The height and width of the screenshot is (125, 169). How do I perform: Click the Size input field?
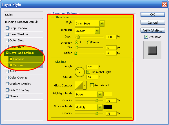pyautogui.click(x=111, y=48)
